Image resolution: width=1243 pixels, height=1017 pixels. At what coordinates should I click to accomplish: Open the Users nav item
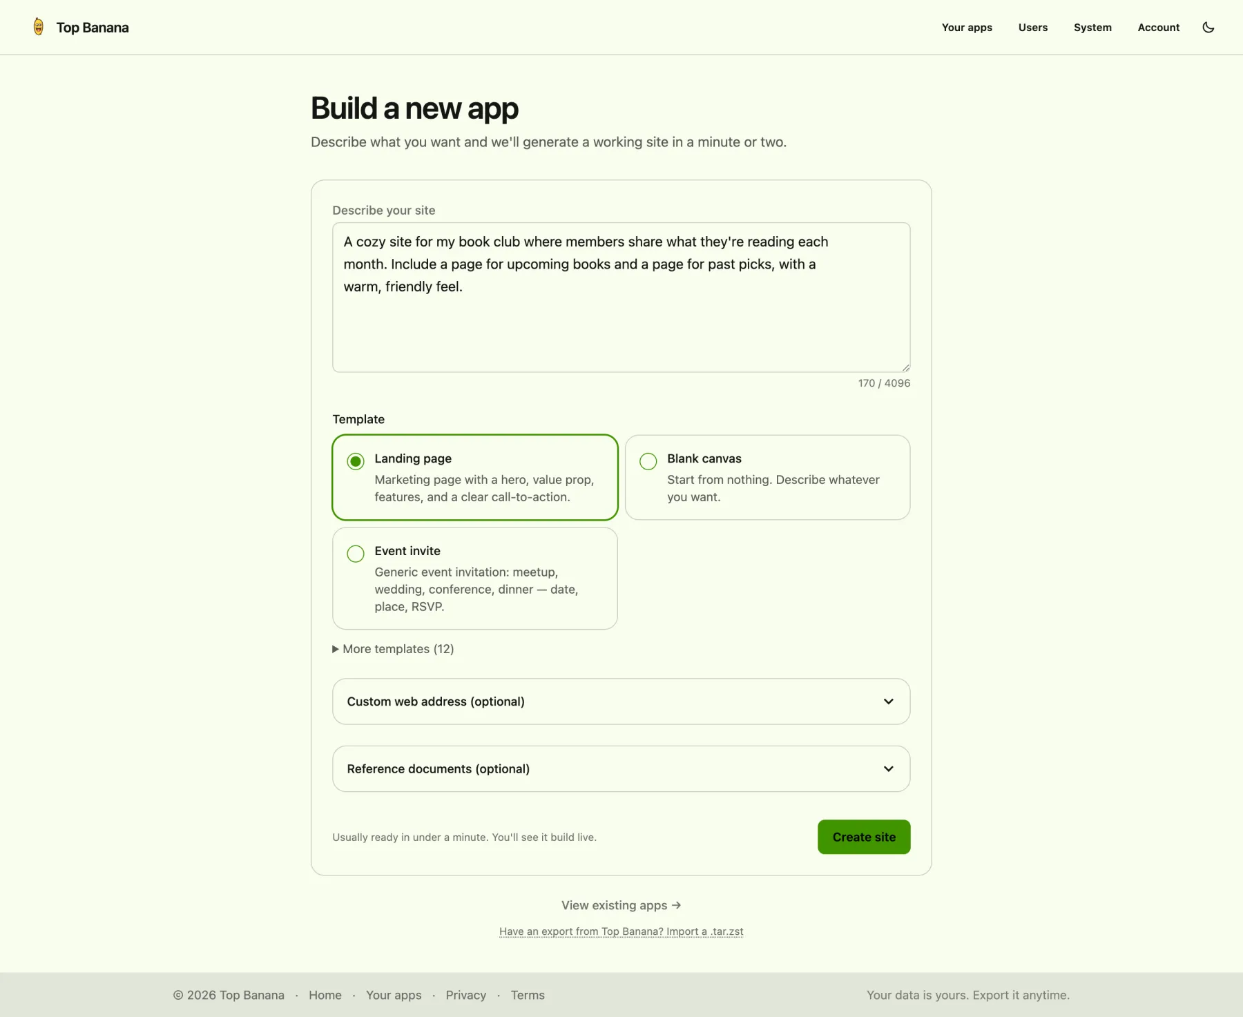[x=1032, y=28]
